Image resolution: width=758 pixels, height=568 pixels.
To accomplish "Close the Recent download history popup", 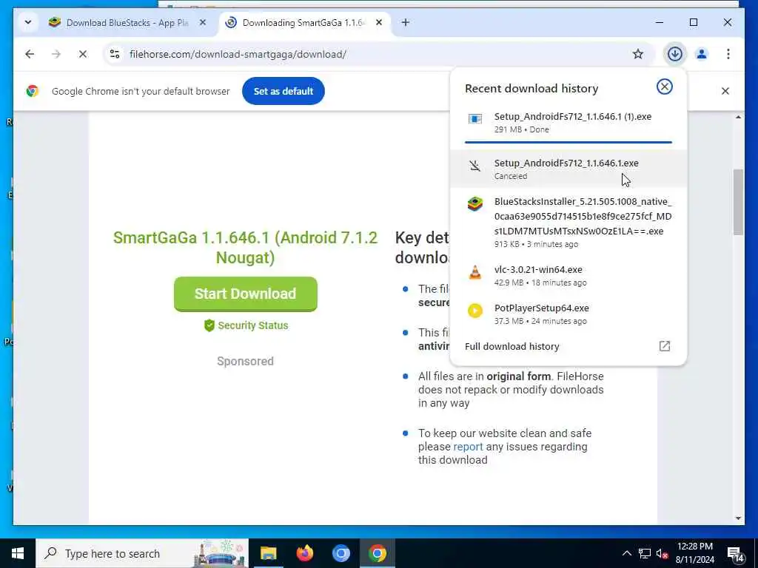I will click(665, 87).
